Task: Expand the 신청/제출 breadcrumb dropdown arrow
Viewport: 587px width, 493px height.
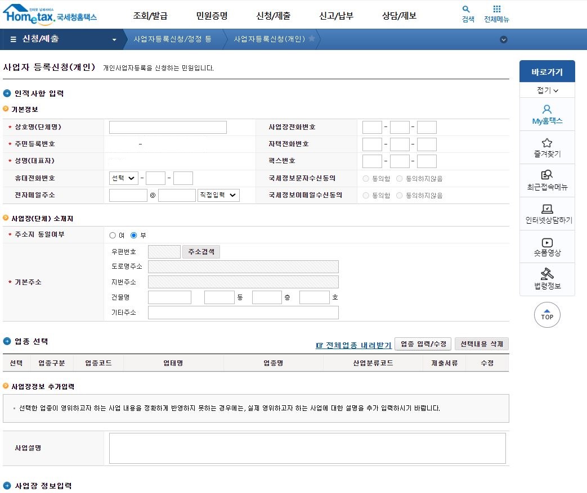Action: tap(114, 40)
